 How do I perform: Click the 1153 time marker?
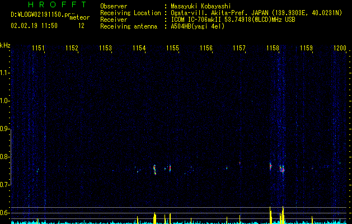pos(105,48)
